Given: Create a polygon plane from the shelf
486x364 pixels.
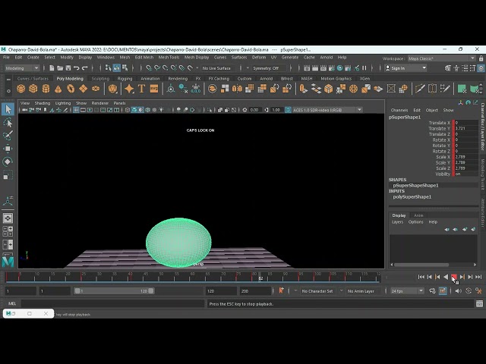Looking at the screenshot, I should pos(83,89).
